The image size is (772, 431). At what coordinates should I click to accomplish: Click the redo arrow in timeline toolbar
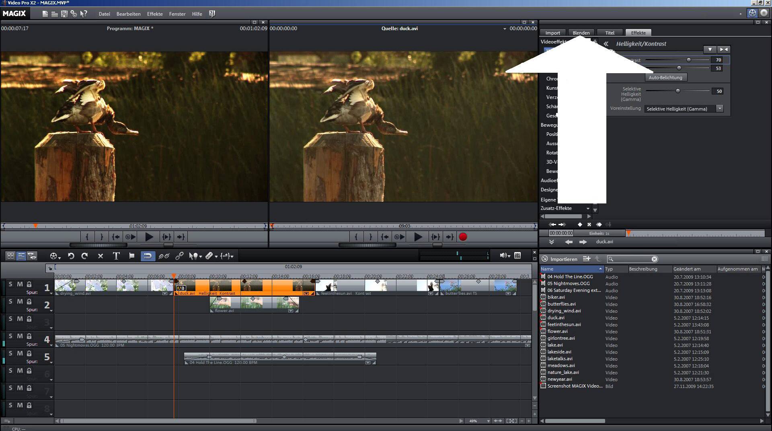pyautogui.click(x=84, y=256)
